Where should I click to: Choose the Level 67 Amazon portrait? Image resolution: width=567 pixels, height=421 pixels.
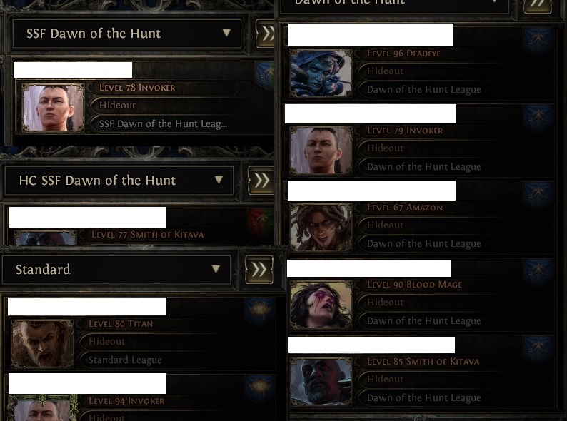point(321,228)
